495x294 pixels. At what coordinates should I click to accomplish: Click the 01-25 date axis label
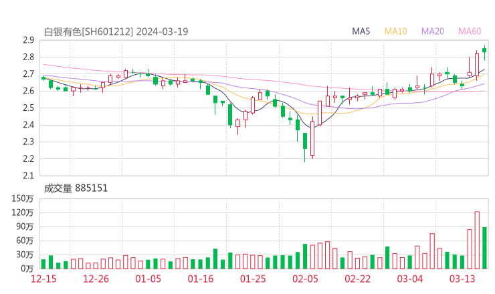pyautogui.click(x=253, y=279)
